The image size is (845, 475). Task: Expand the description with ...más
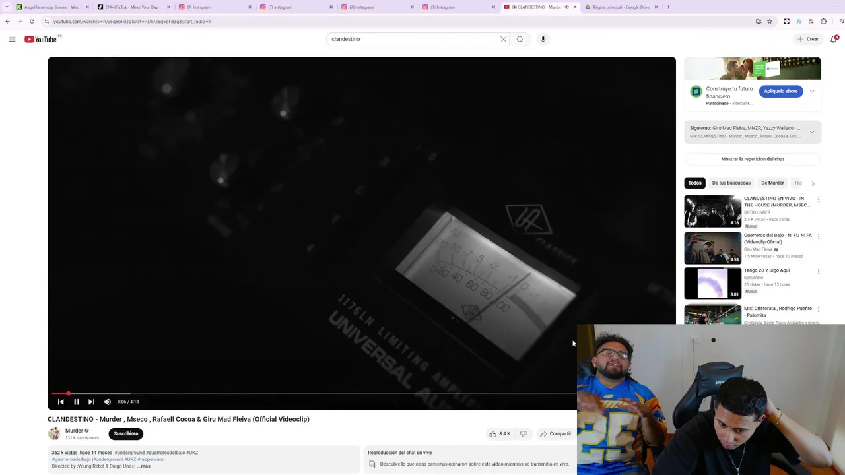pyautogui.click(x=144, y=466)
